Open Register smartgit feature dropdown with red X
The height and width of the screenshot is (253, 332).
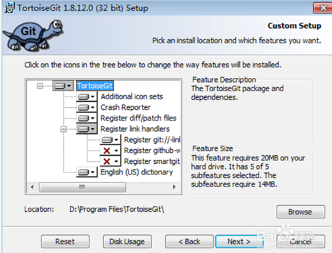pyautogui.click(x=110, y=161)
